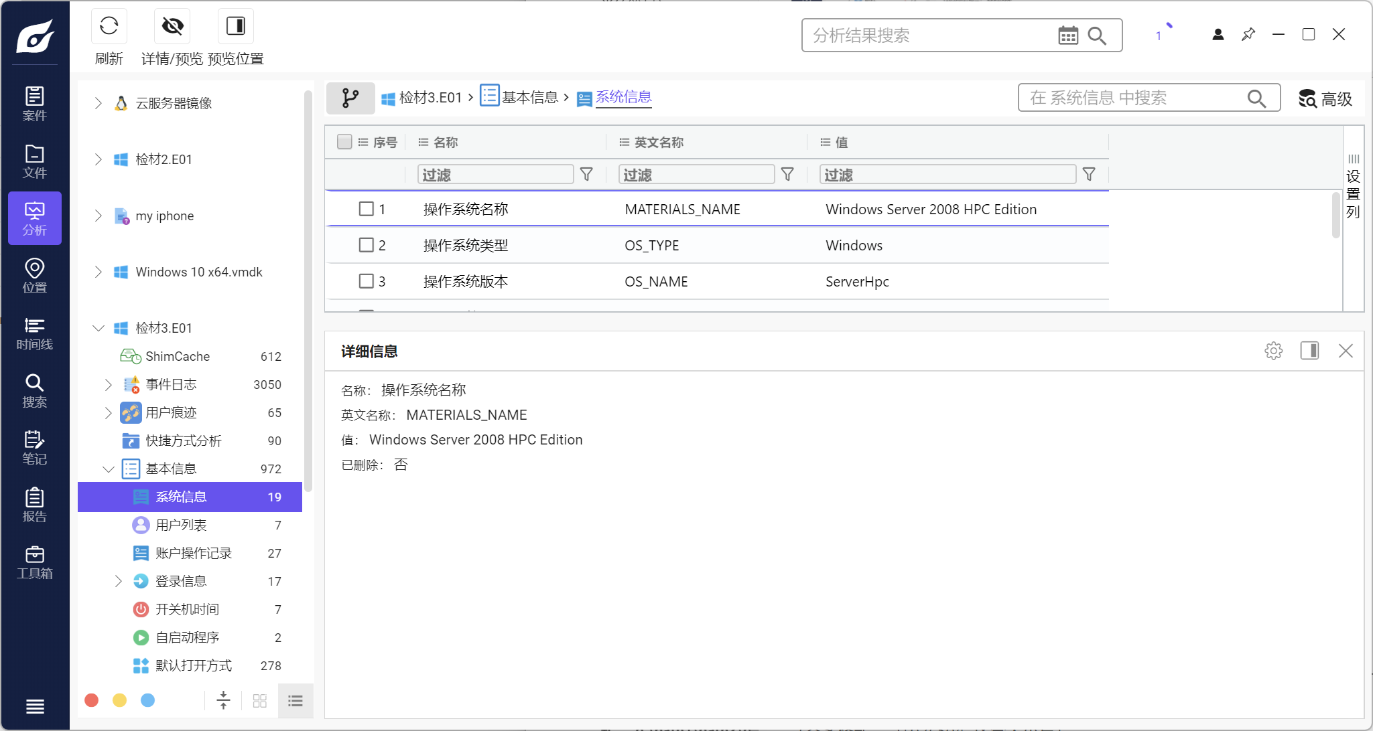Image resolution: width=1373 pixels, height=731 pixels.
Task: Expand the 检材2.E01 tree node
Action: (98, 159)
